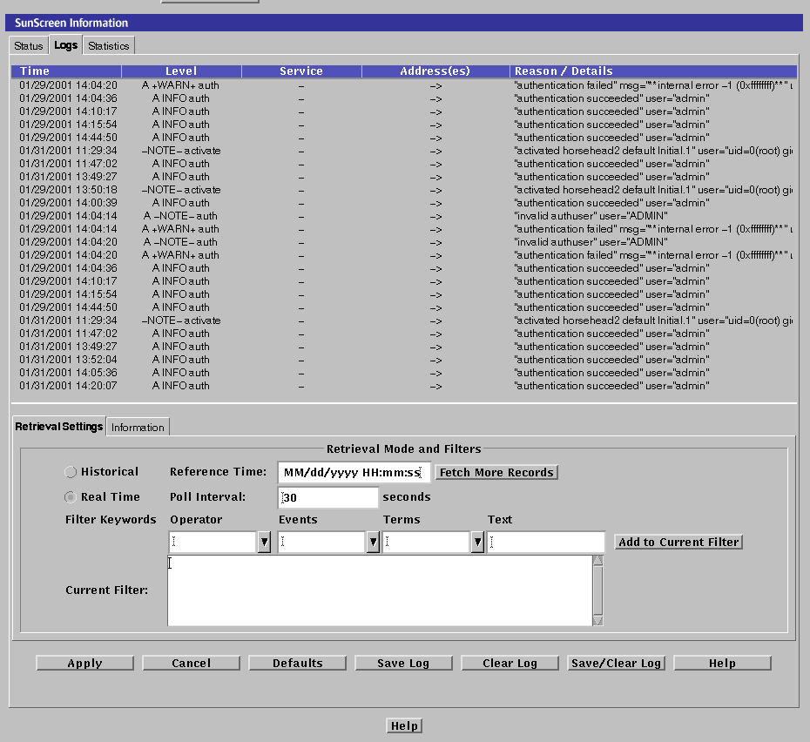Click the Operator combo box field
This screenshot has height=742, width=810.
(x=213, y=542)
